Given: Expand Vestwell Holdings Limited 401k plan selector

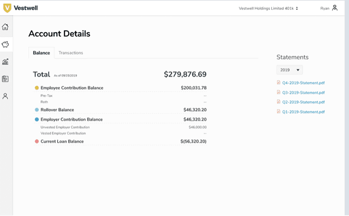Looking at the screenshot, I should [268, 8].
